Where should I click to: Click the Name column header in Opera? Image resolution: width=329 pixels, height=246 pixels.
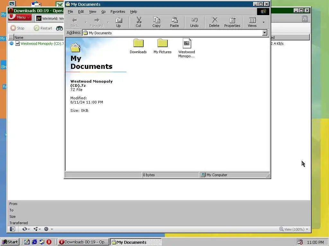point(39,37)
